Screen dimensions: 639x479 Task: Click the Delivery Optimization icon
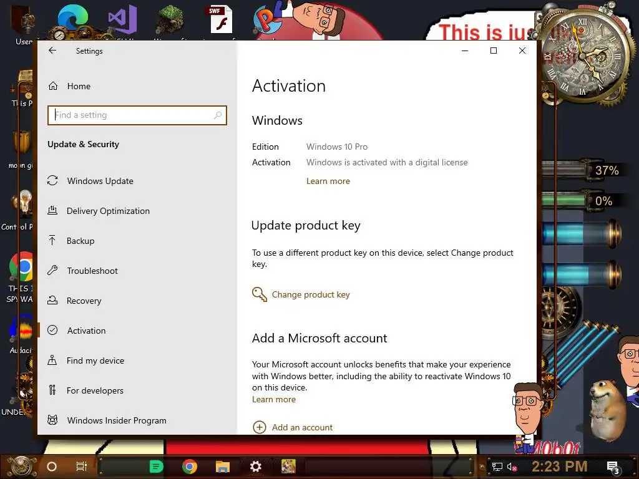click(x=52, y=211)
